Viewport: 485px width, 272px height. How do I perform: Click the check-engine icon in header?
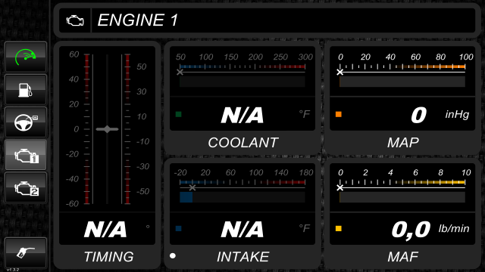pos(75,20)
